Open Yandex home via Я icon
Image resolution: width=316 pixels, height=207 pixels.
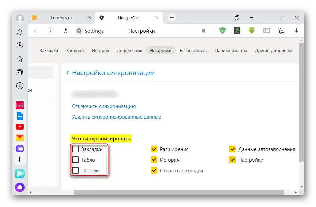coord(51,31)
